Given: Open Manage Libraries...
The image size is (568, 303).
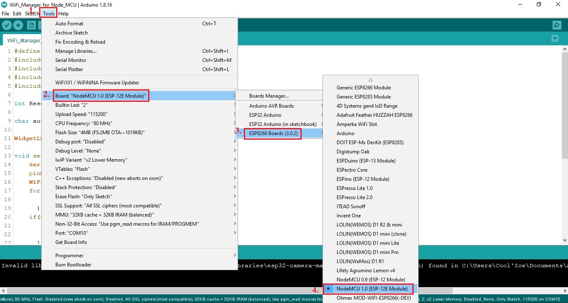Looking at the screenshot, I should (140, 51).
